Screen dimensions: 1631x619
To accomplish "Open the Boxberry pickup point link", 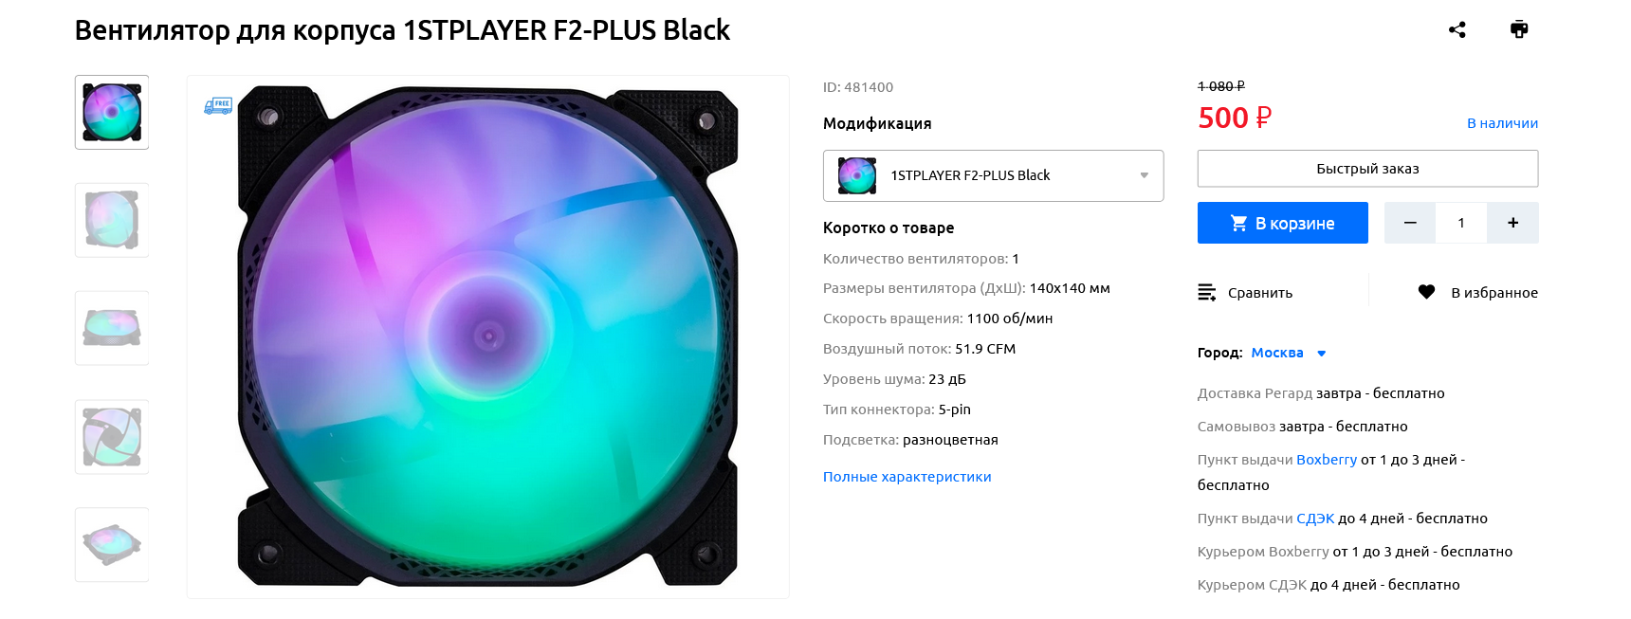I will (x=1326, y=460).
